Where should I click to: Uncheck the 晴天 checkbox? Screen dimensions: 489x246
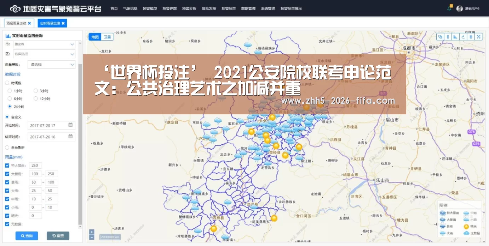pyautogui.click(x=7, y=216)
